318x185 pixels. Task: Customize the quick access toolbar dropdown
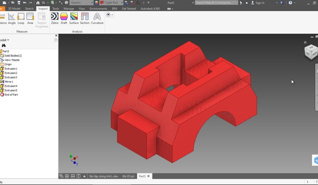click(149, 2)
